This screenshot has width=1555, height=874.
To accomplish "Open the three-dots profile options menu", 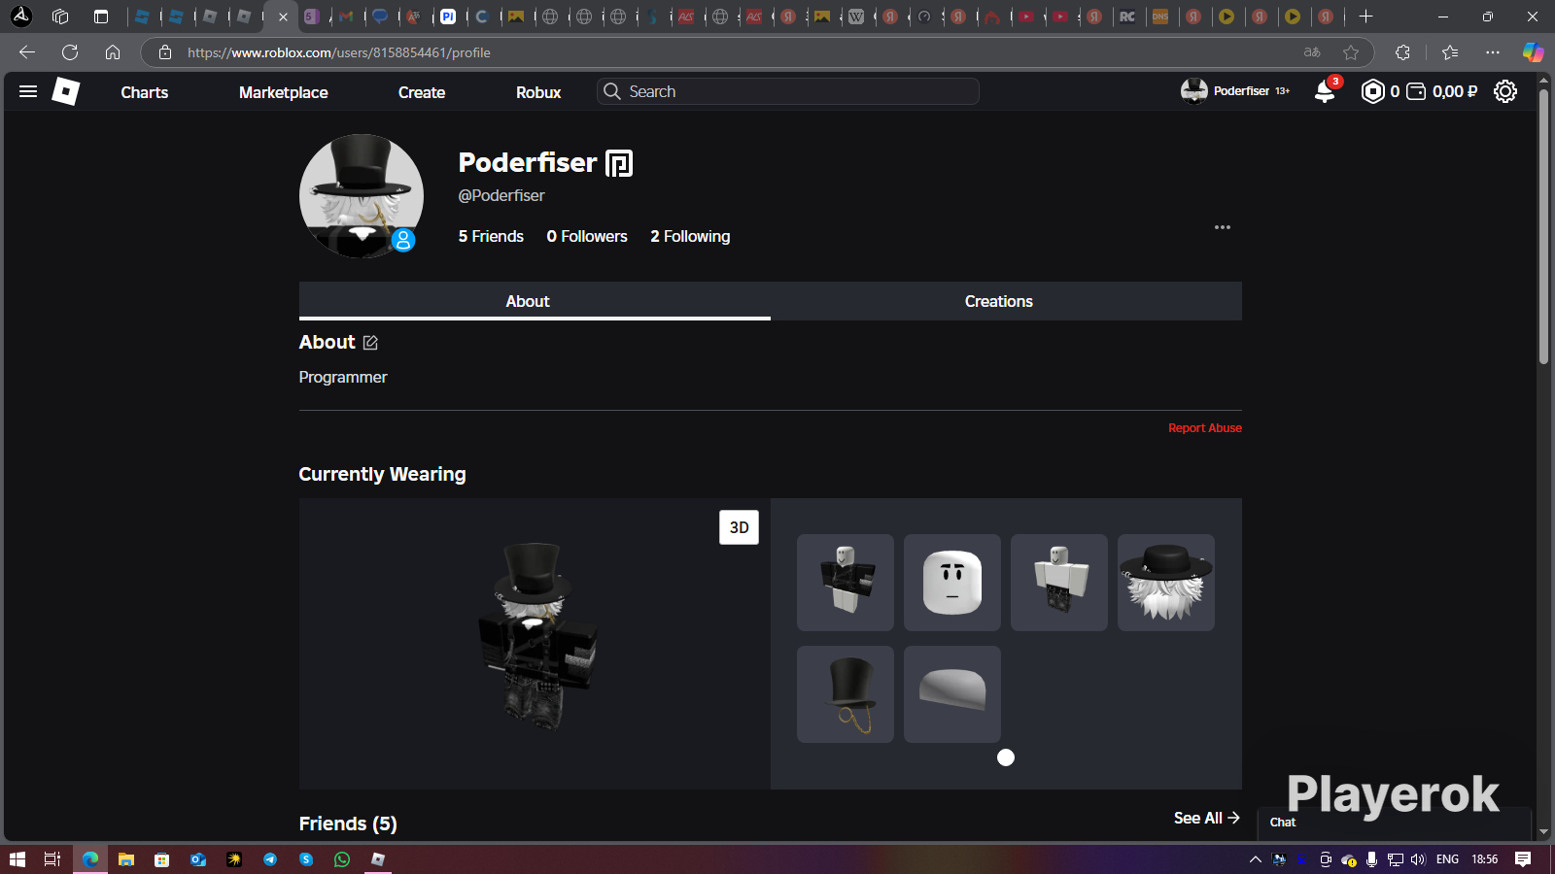I will pos(1223,227).
